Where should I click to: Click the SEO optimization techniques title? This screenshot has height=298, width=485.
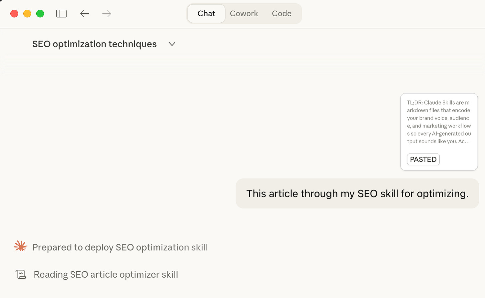point(94,44)
